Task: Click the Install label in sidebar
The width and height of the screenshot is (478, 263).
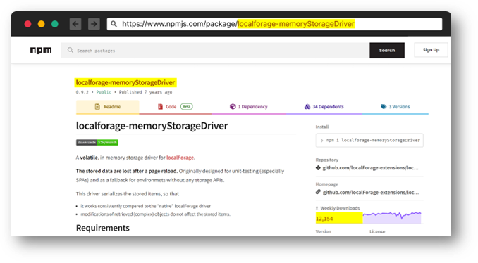Action: click(322, 127)
